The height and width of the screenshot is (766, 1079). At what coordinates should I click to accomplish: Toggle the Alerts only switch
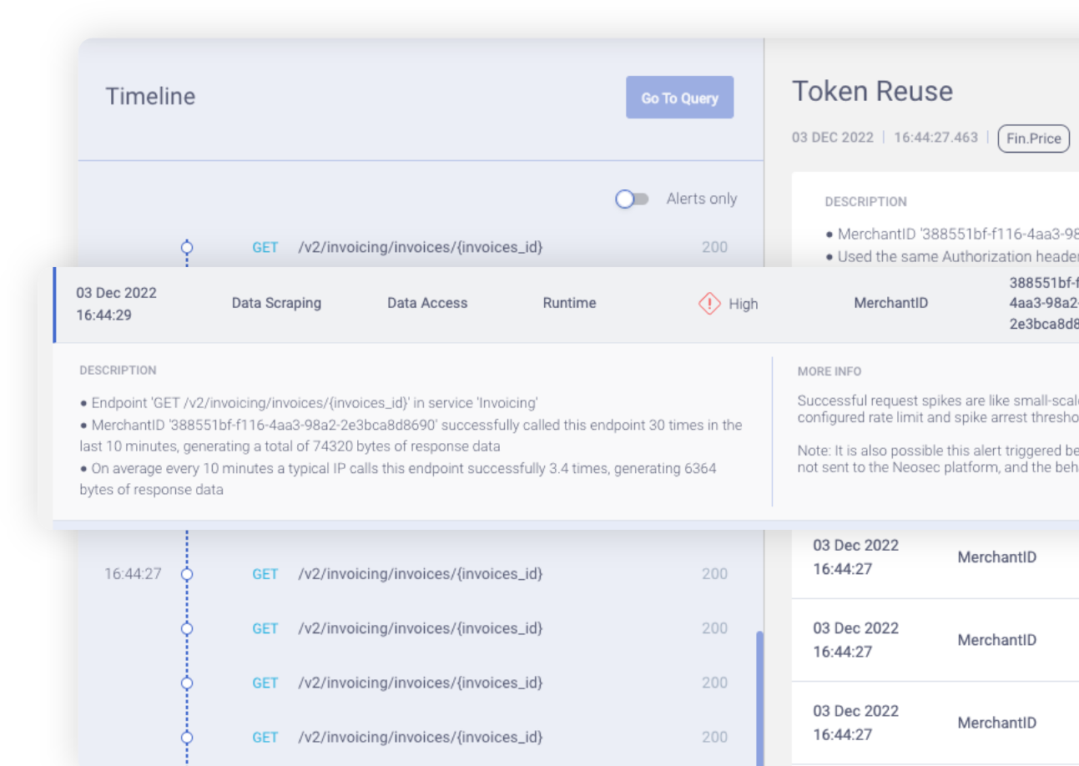click(x=632, y=199)
